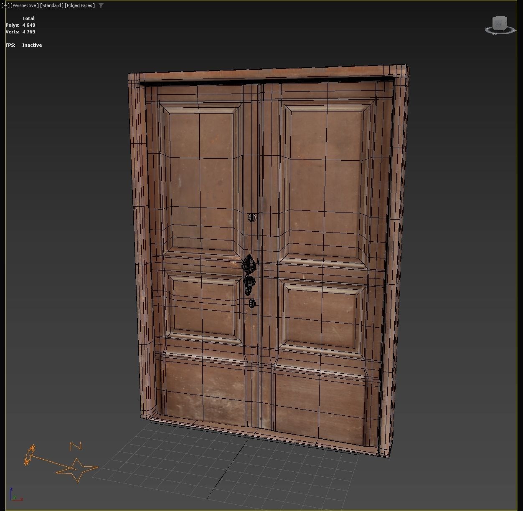Open the Perspective viewport label menu
523x511 pixels.
(25, 5)
